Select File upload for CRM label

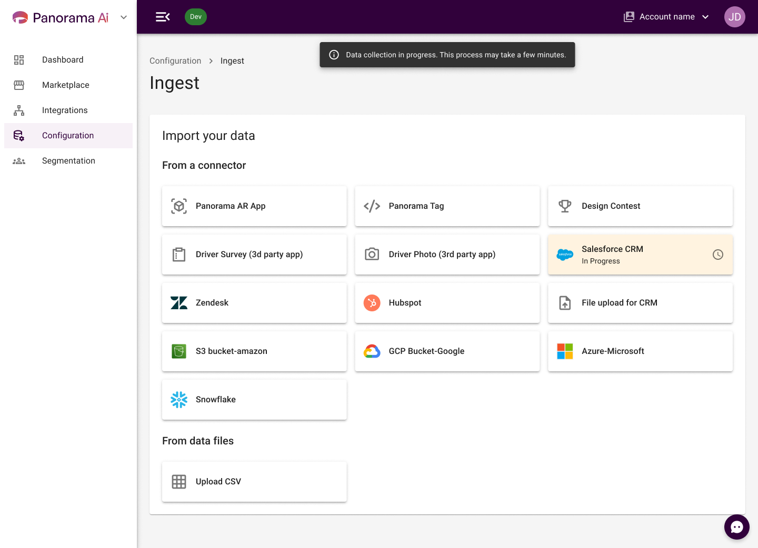pyautogui.click(x=620, y=303)
